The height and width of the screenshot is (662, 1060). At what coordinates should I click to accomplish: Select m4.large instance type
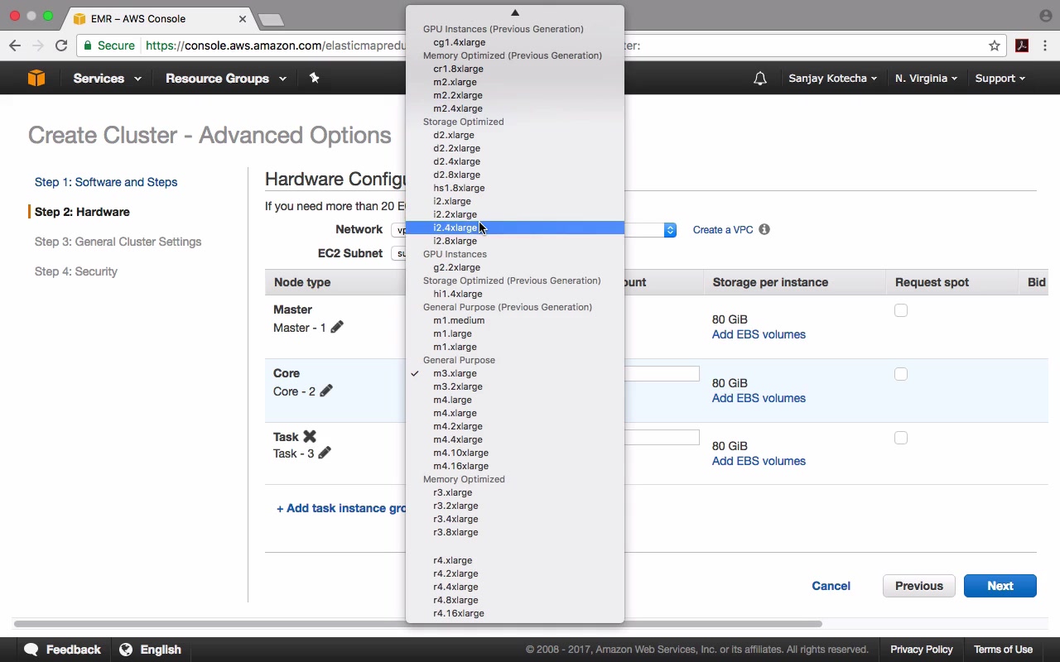coord(514,400)
